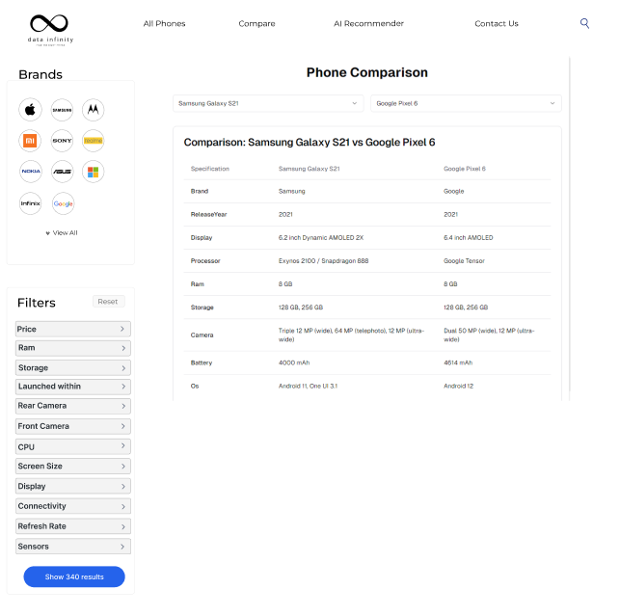Select the realme brand icon
Screen dimensions: 620x616
[x=93, y=141]
